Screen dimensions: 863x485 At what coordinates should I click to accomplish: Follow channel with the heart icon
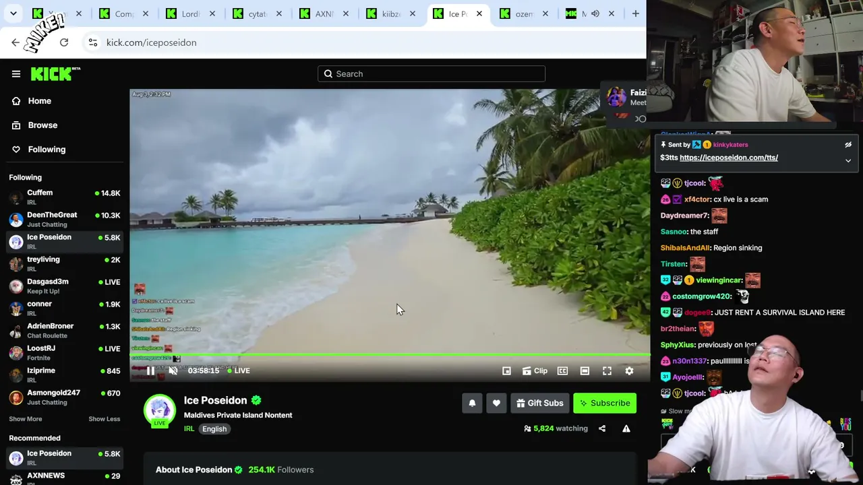[496, 403]
